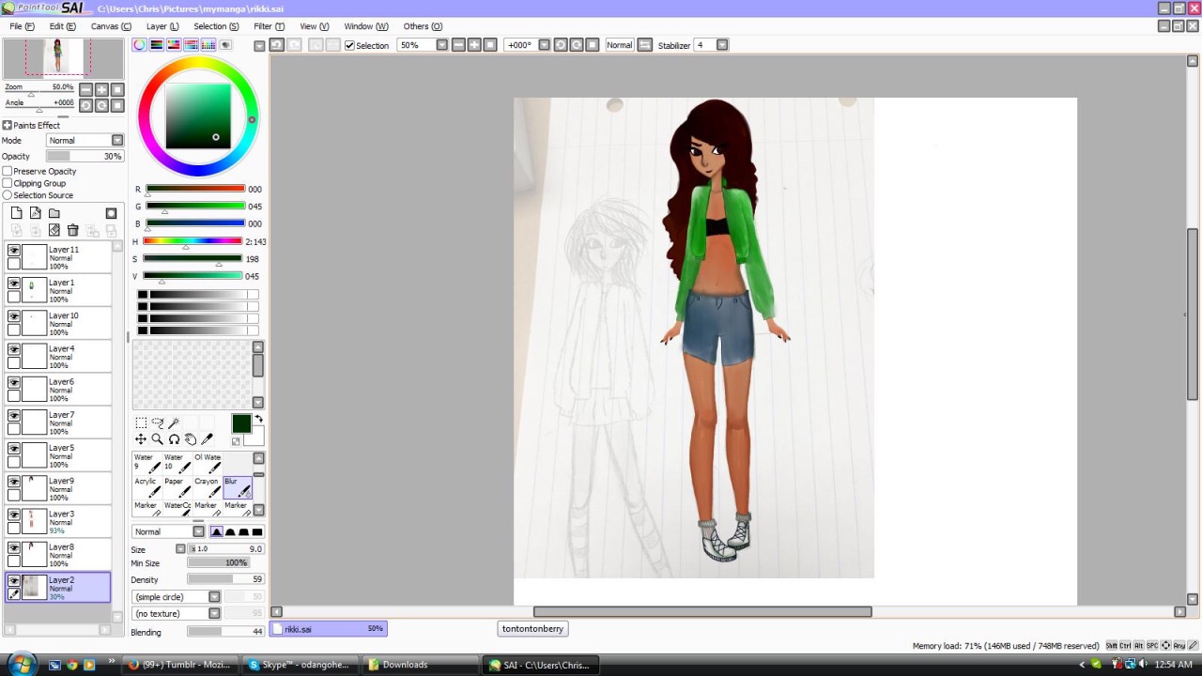
Task: Open the Stabilizer value dropdown
Action: coord(722,45)
